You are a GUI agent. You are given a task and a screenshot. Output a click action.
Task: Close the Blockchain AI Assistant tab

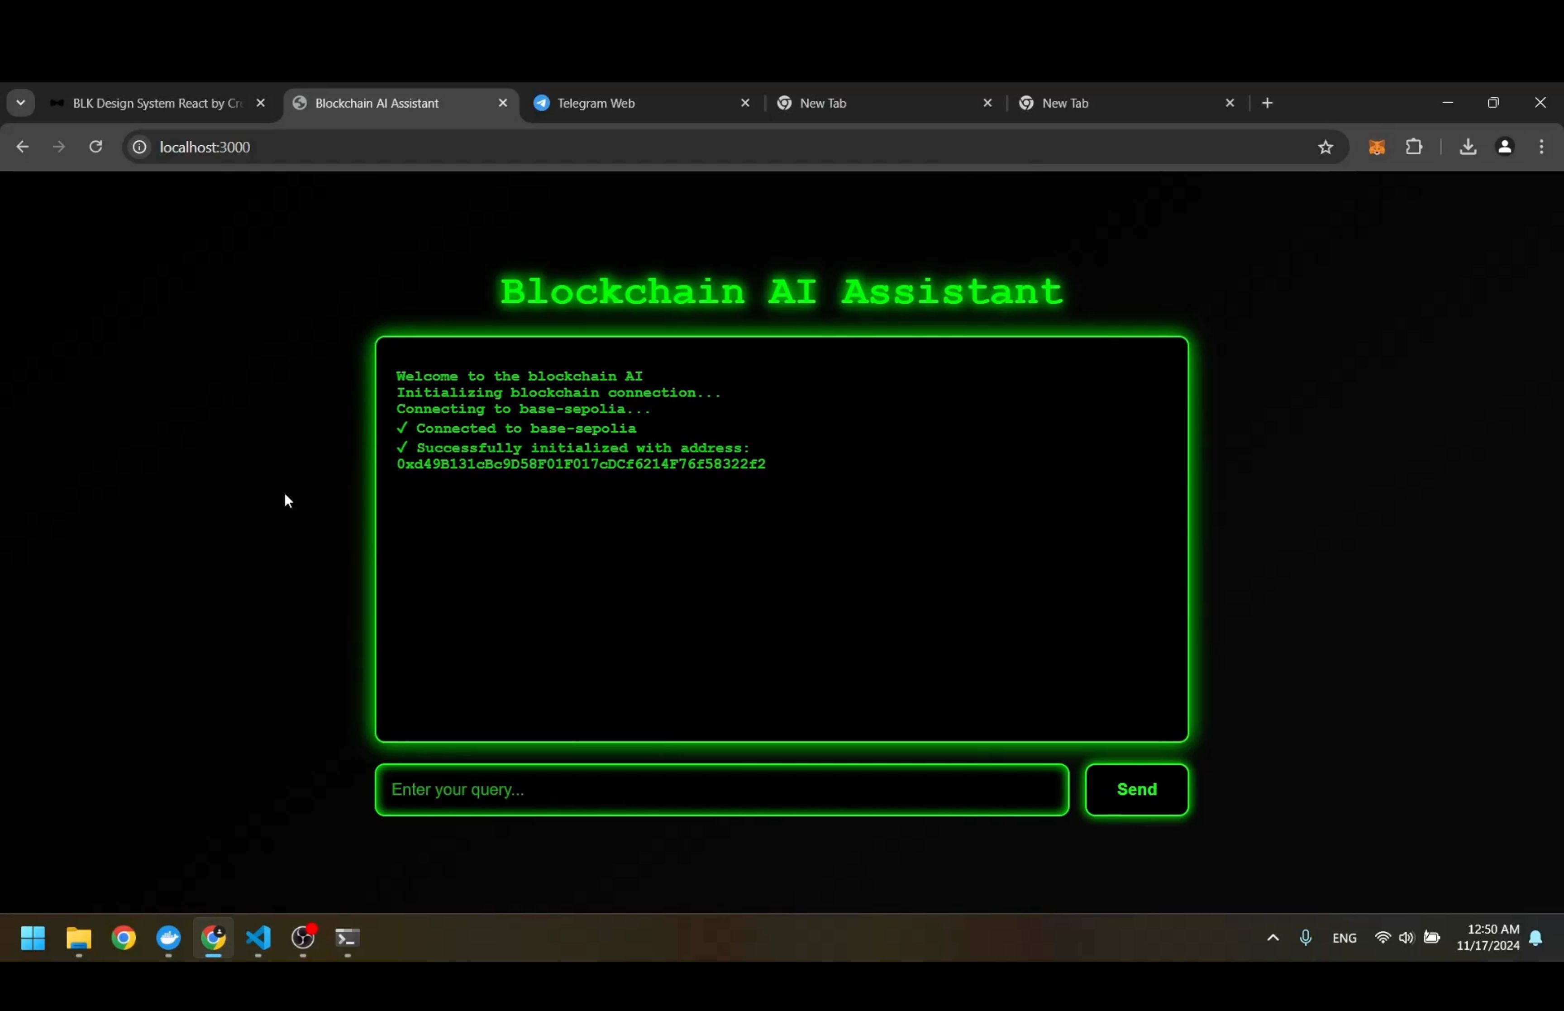pyautogui.click(x=503, y=103)
